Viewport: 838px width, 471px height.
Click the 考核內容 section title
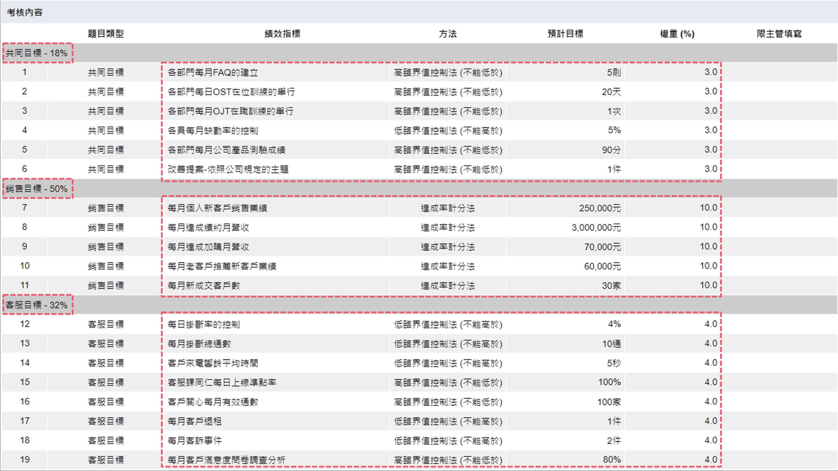pyautogui.click(x=25, y=12)
